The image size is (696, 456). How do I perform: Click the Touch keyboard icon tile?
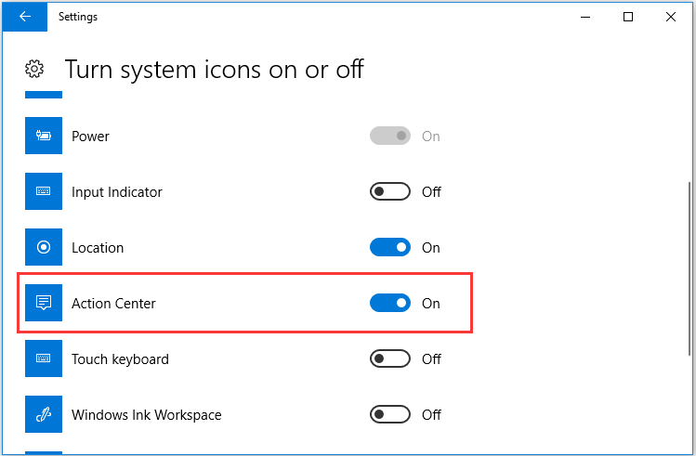point(44,358)
